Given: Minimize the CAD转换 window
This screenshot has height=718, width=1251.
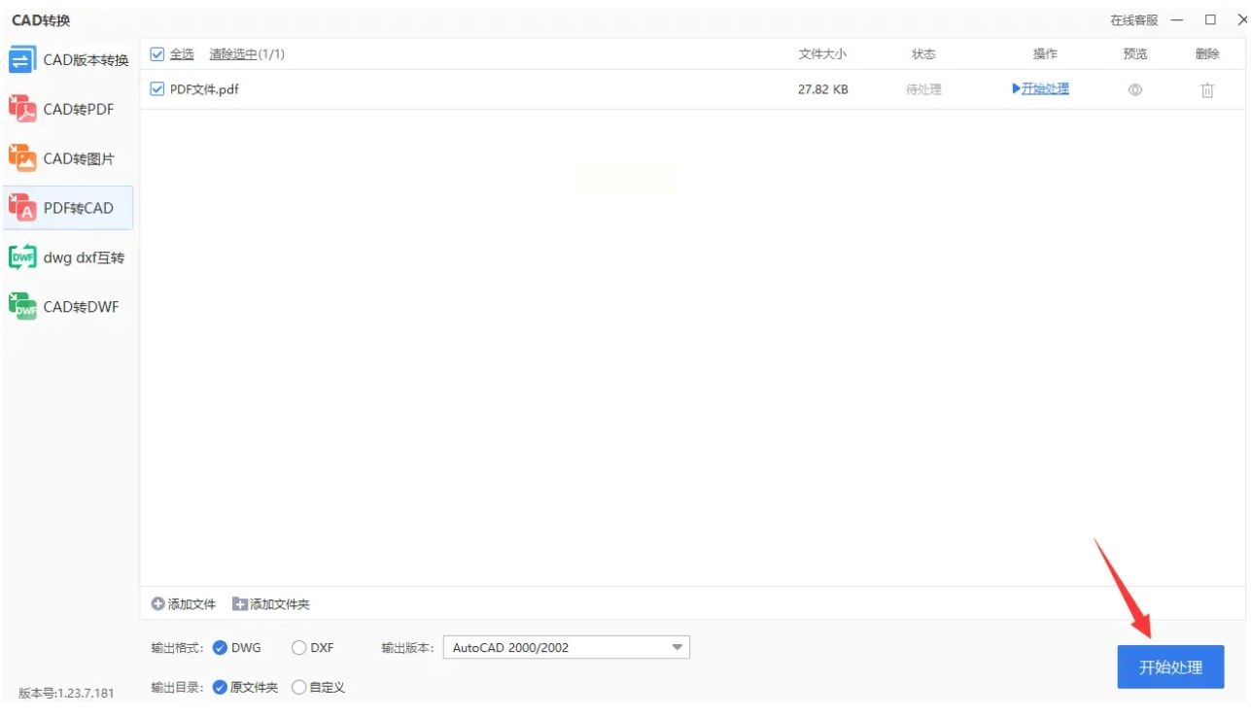Looking at the screenshot, I should pos(1177,20).
